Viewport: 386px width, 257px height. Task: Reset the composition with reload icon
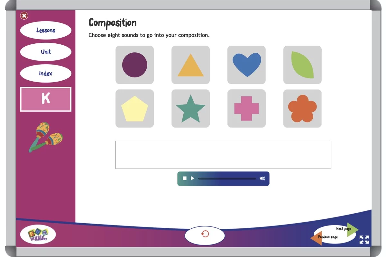pyautogui.click(x=205, y=234)
